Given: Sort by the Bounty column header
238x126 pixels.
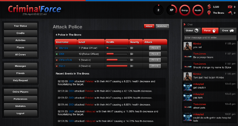Looking at the screenshot, I should [136, 42].
